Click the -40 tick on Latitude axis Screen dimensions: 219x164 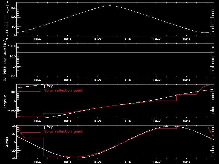point(13,158)
